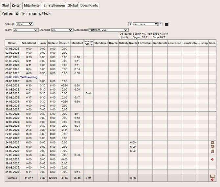This screenshot has height=187, width=220.
Task: Click the Weltfrauentag holiday link
Action: click(x=29, y=77)
